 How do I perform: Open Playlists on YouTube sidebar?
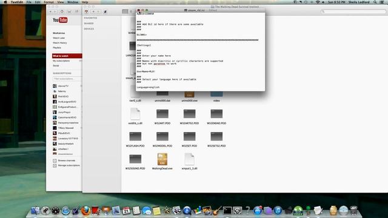(57, 47)
